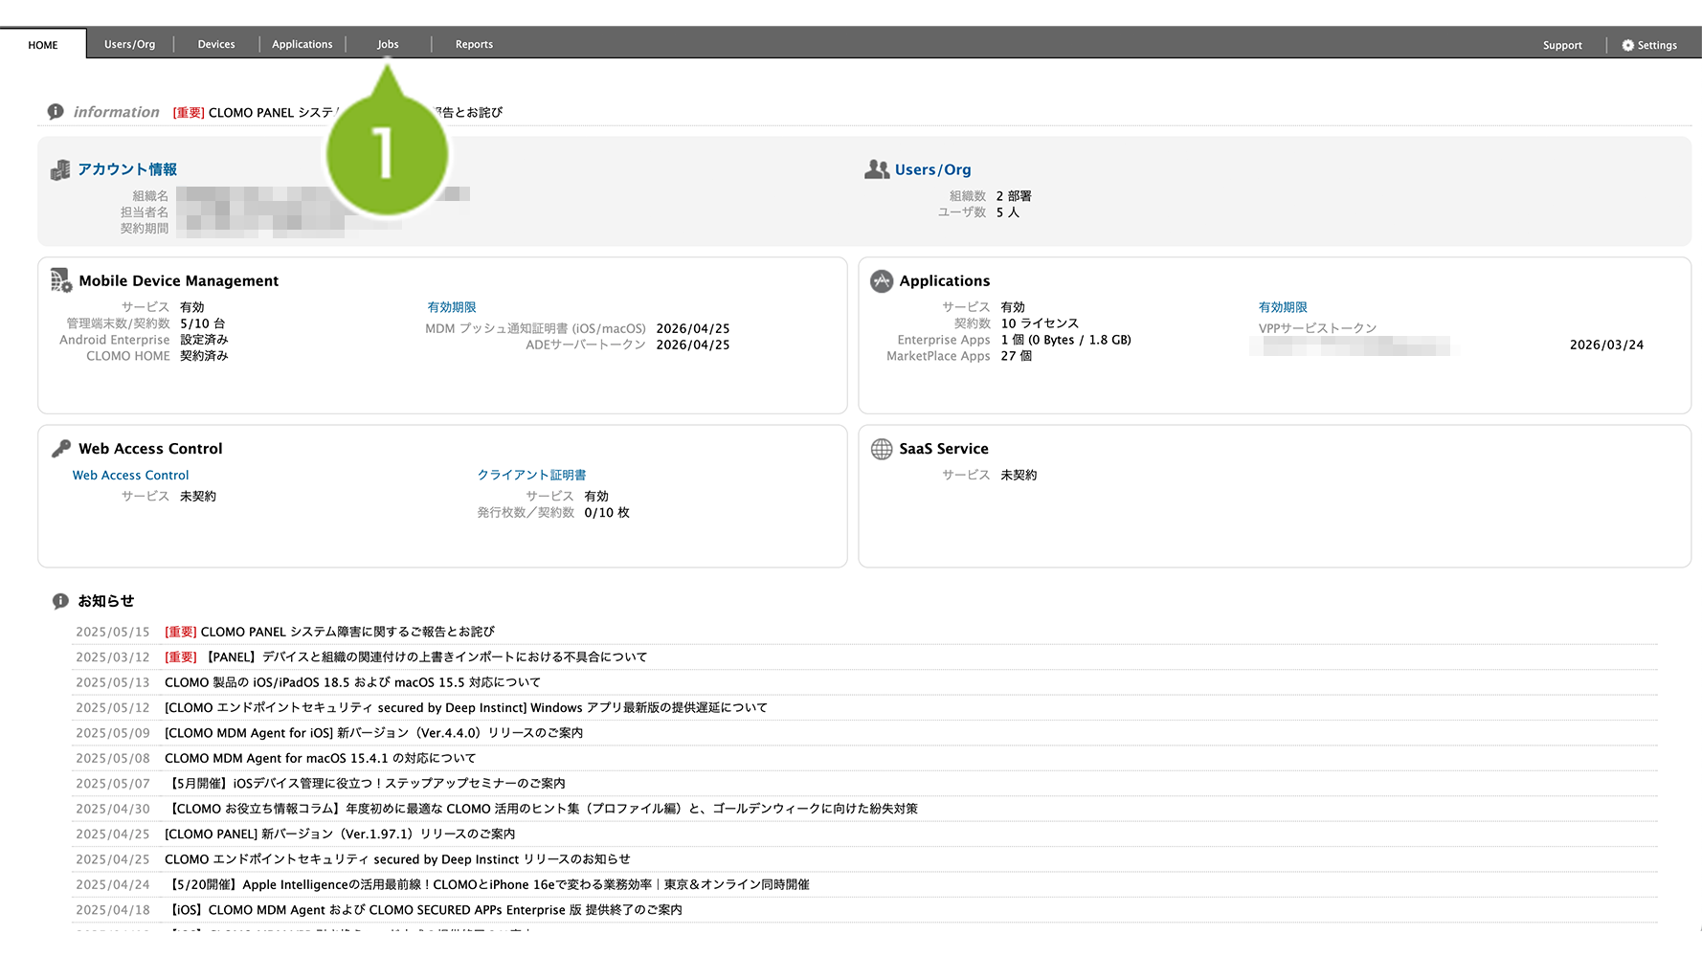This screenshot has width=1702, height=957.
Task: Click the 5 人 user count
Action: tap(1008, 212)
